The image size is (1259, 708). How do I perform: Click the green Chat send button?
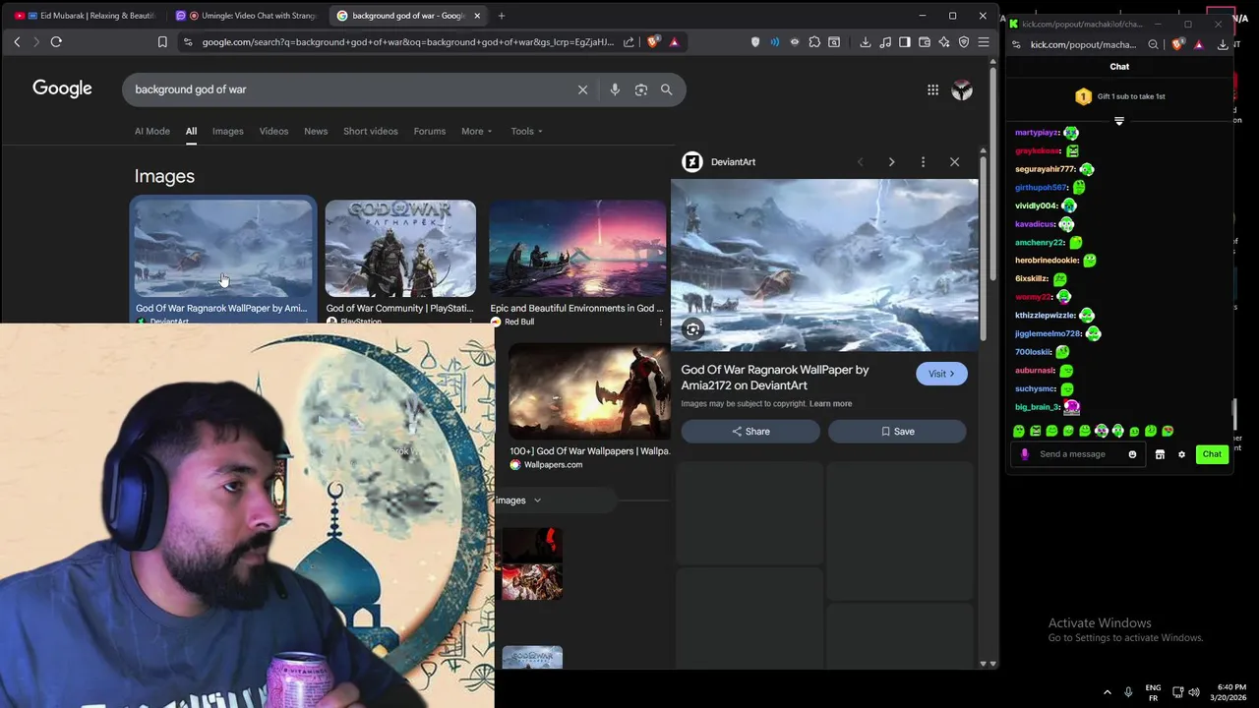coord(1212,454)
